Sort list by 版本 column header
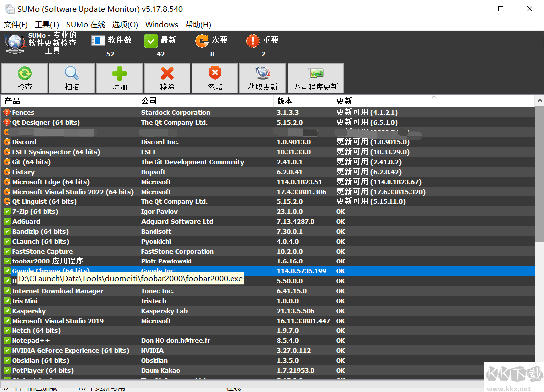The width and height of the screenshot is (544, 392). tap(303, 101)
